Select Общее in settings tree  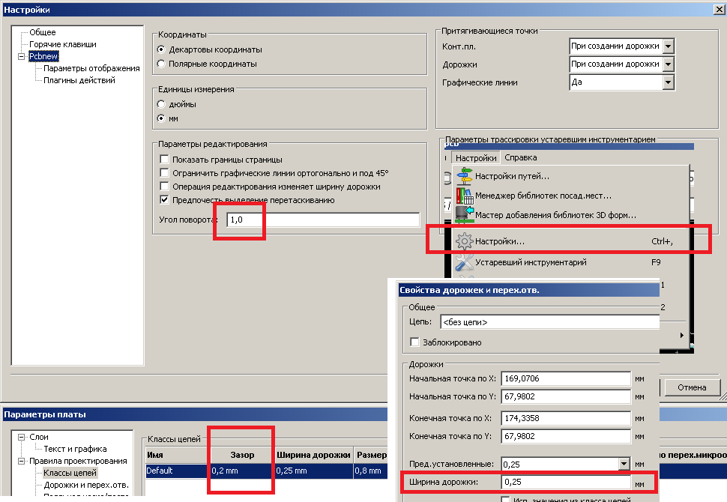pyautogui.click(x=43, y=32)
